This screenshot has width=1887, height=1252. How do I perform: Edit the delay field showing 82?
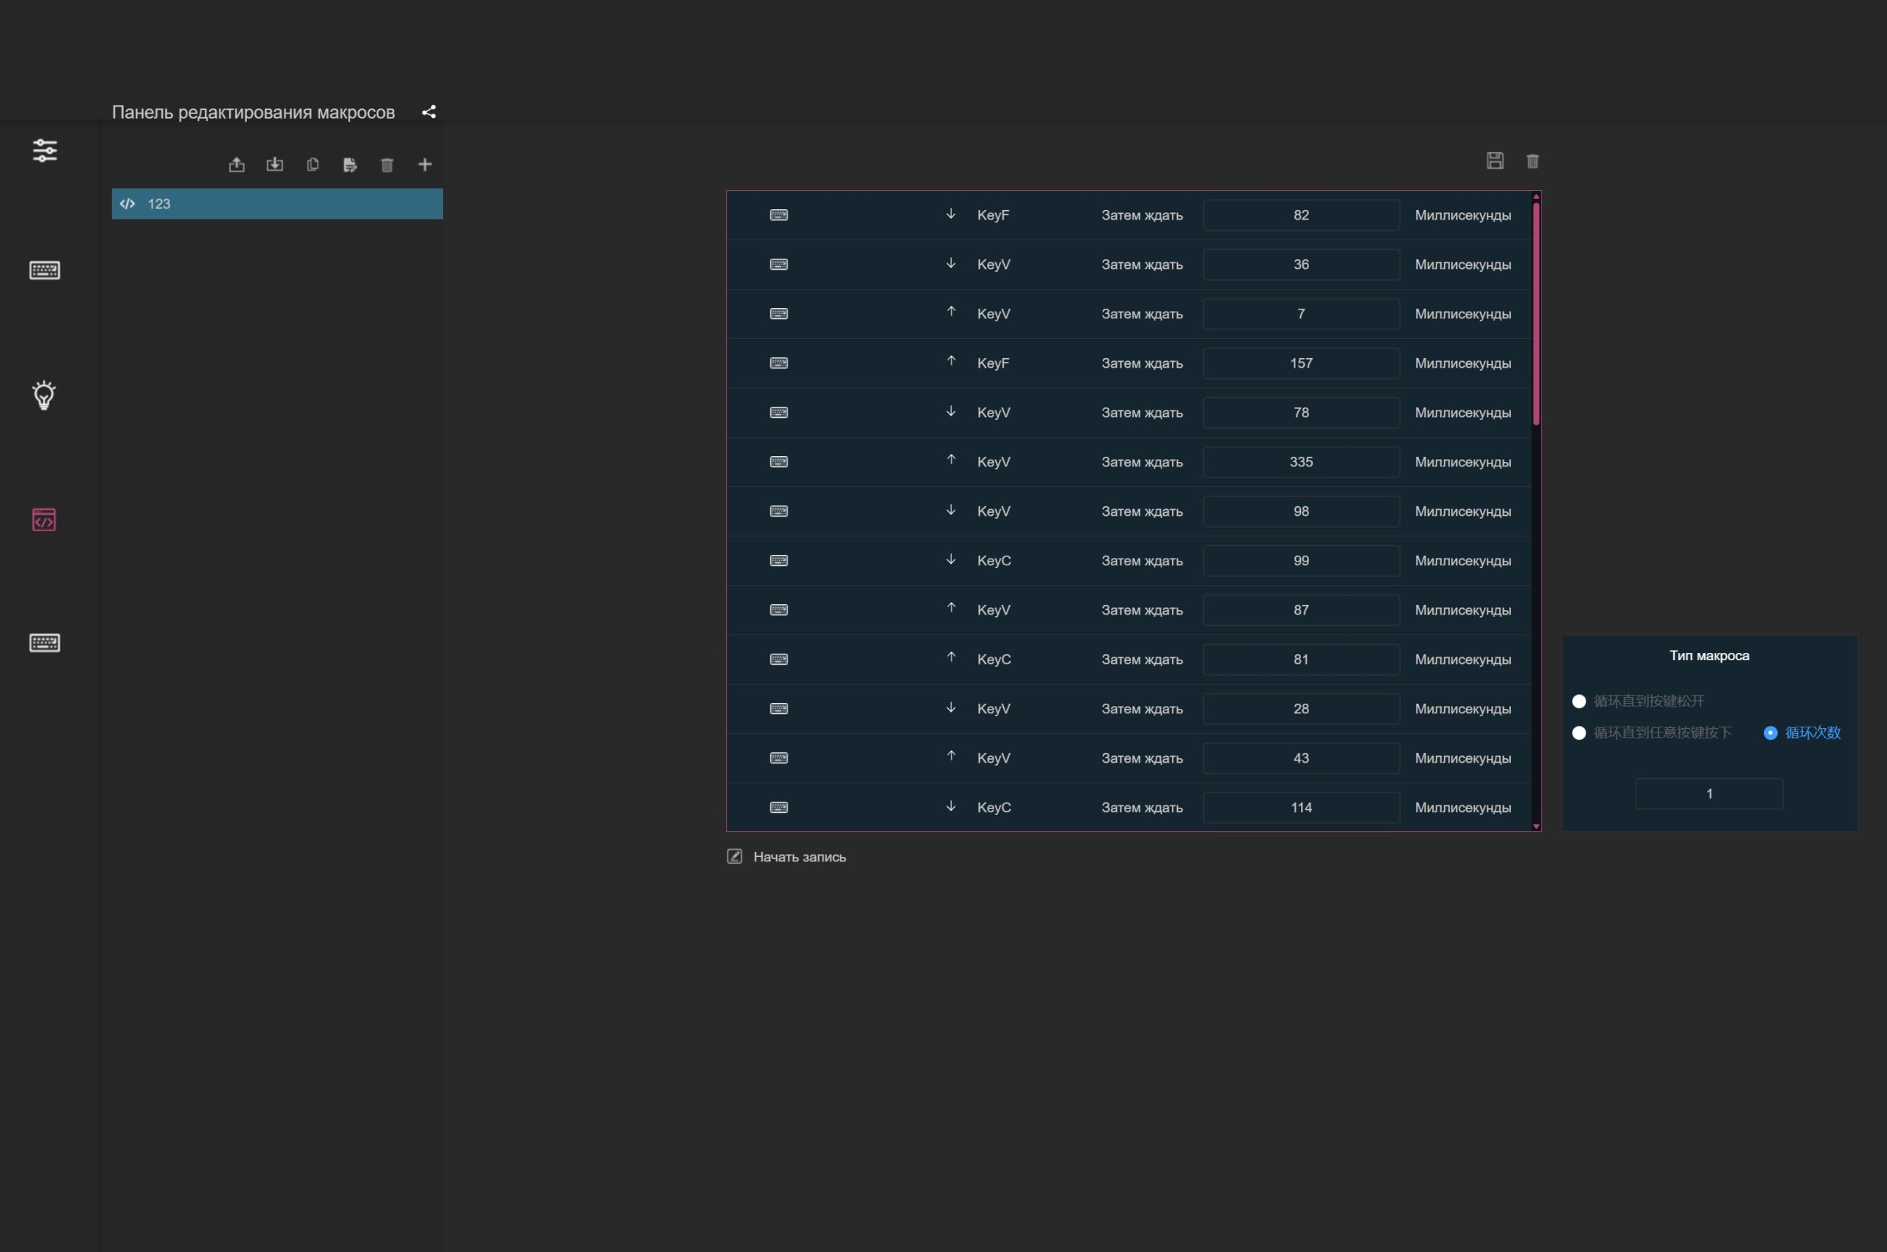coord(1301,214)
